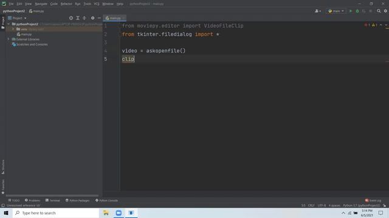Click Expand All in Project panel
The image size is (389, 218).
[x=78, y=18]
